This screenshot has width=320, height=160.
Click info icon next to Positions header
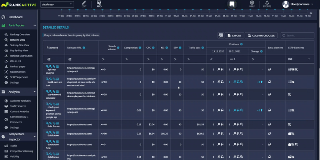(x=242, y=44)
